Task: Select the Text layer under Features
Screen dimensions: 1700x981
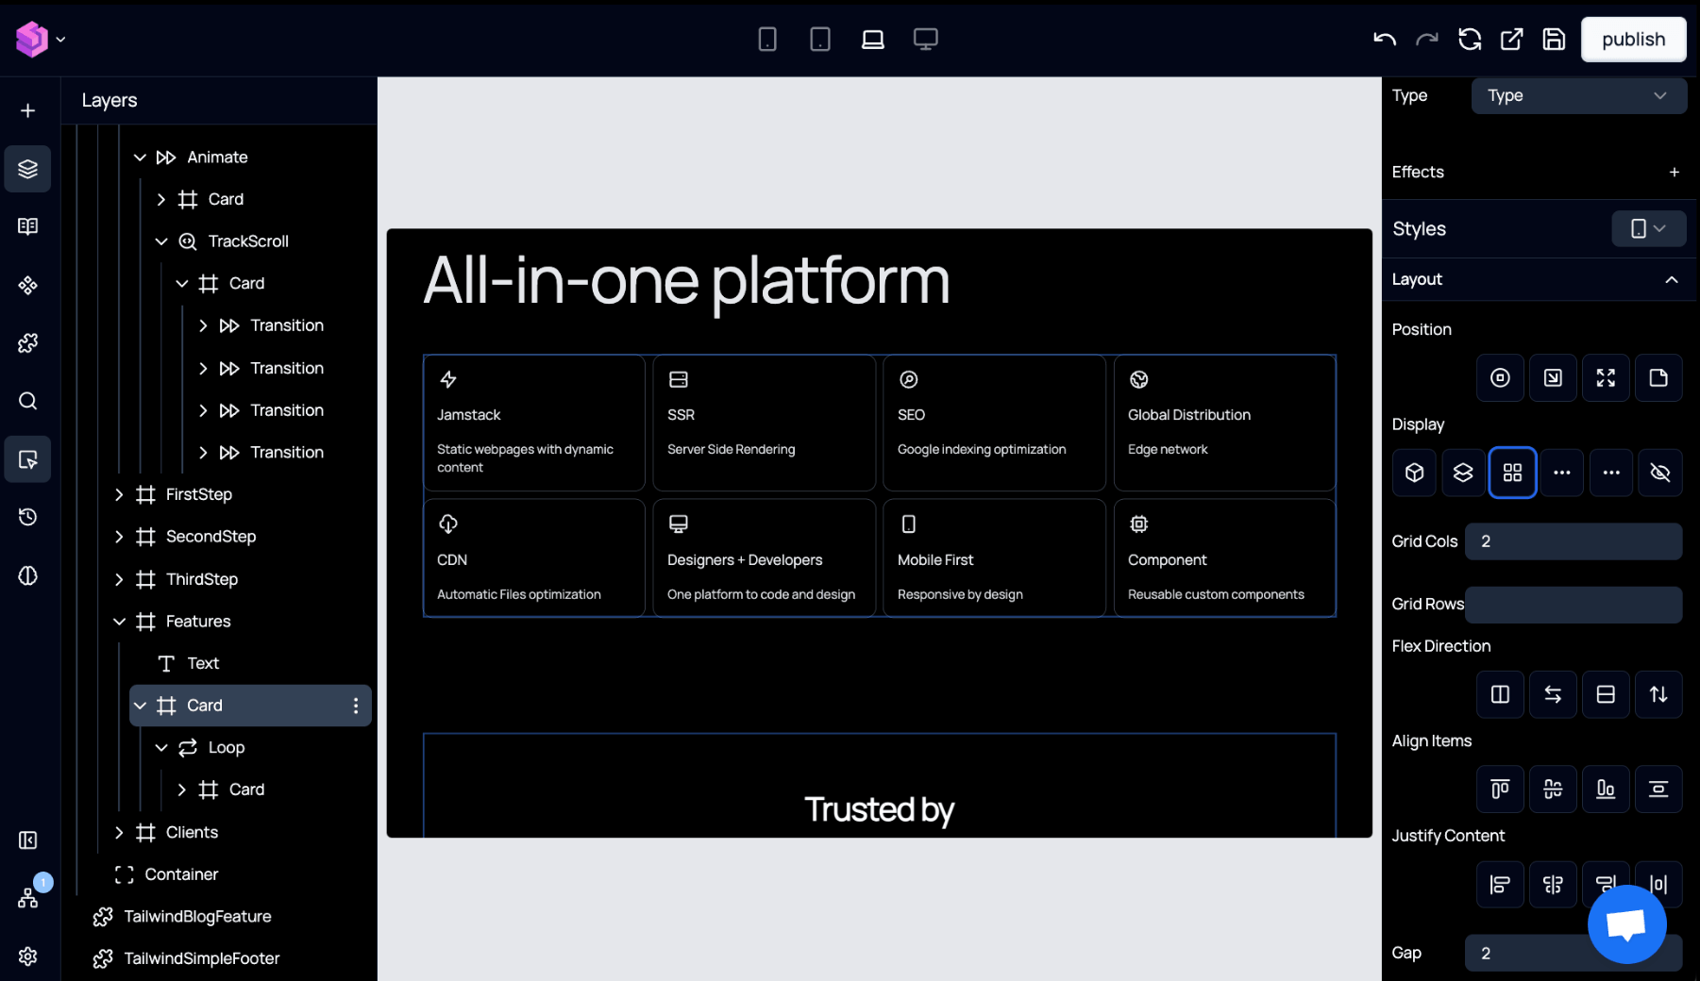Action: pyautogui.click(x=202, y=663)
